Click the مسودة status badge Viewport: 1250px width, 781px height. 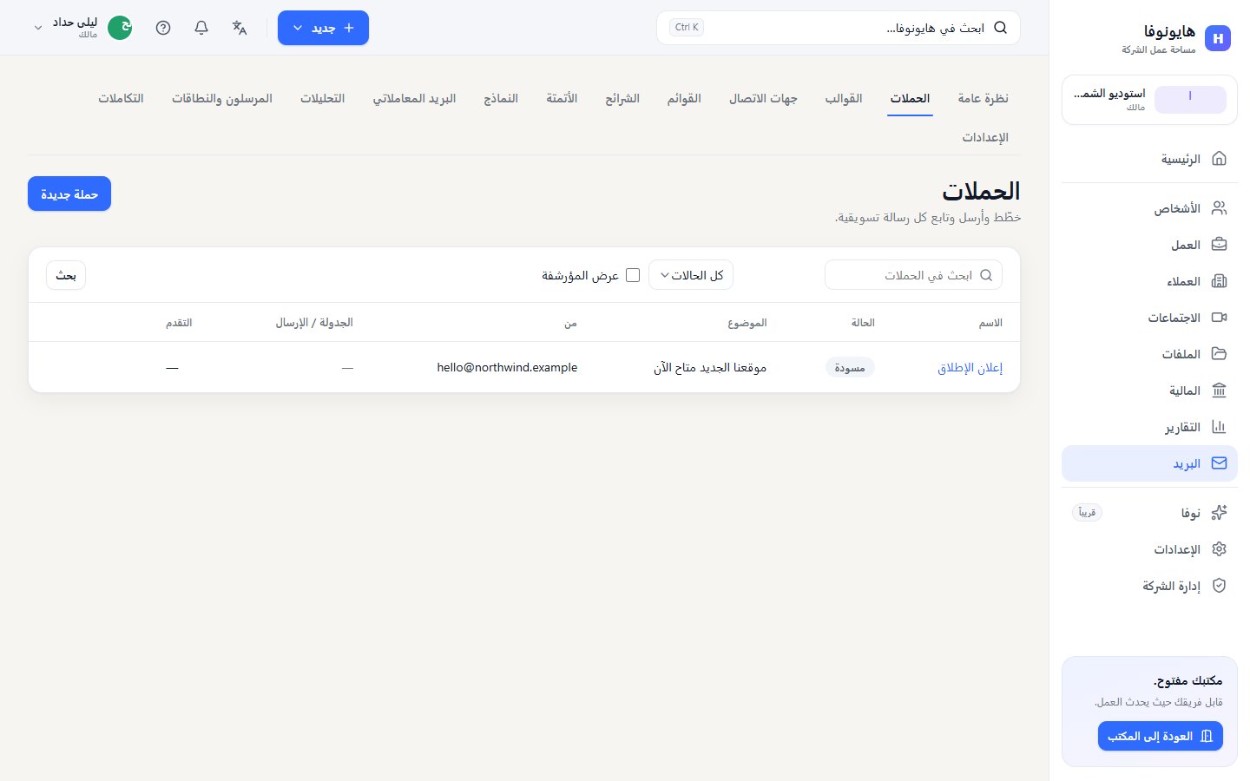(x=850, y=368)
